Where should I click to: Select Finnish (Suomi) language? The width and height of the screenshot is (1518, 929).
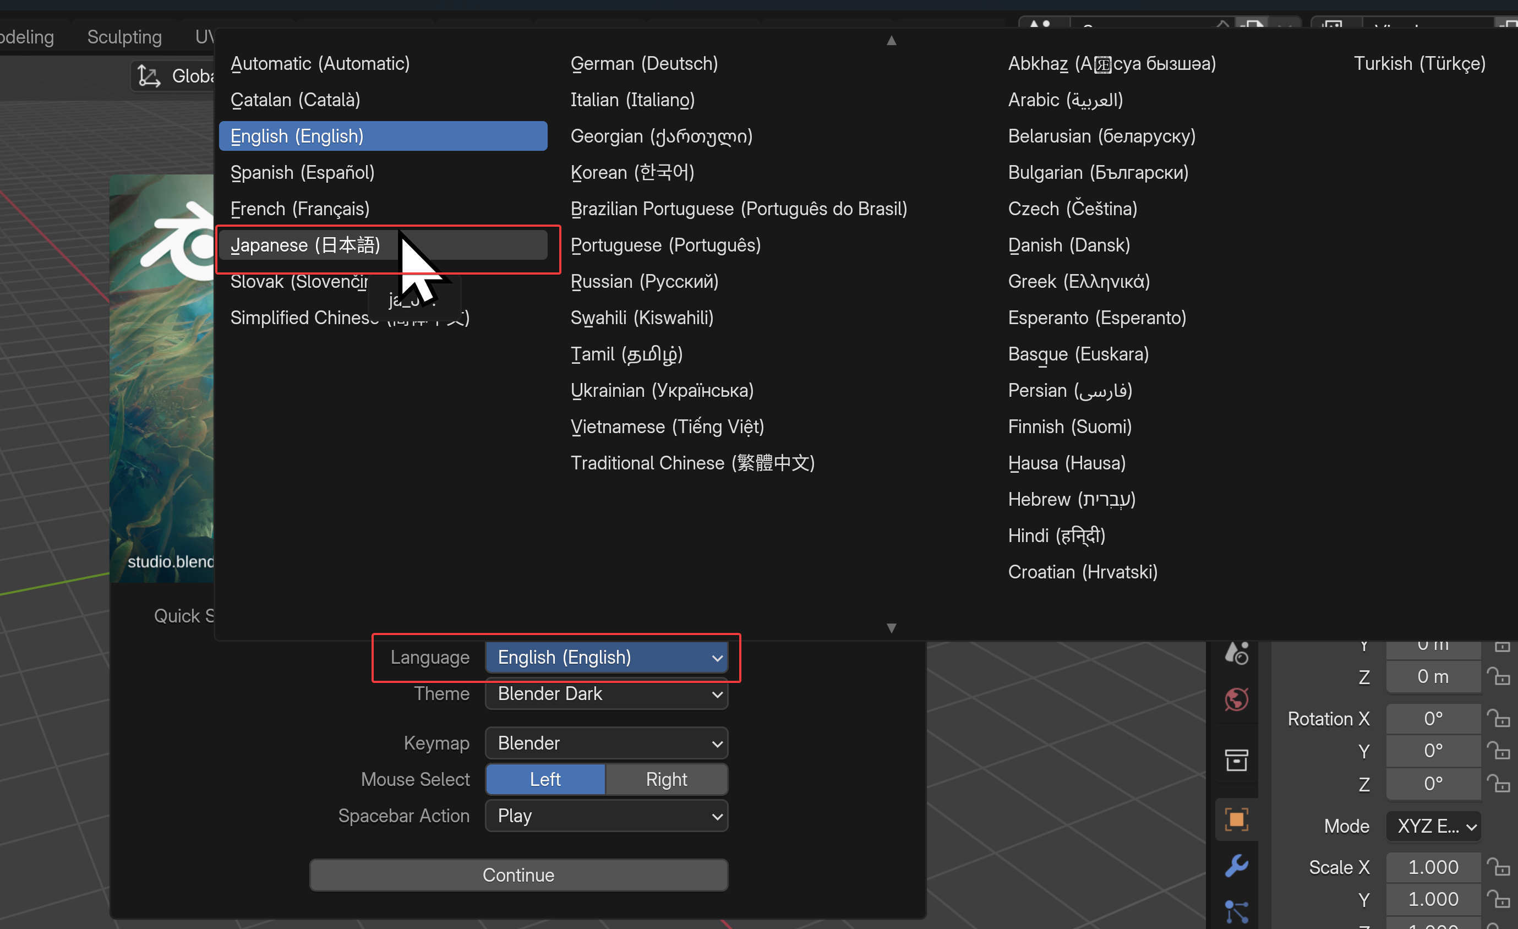pos(1069,427)
